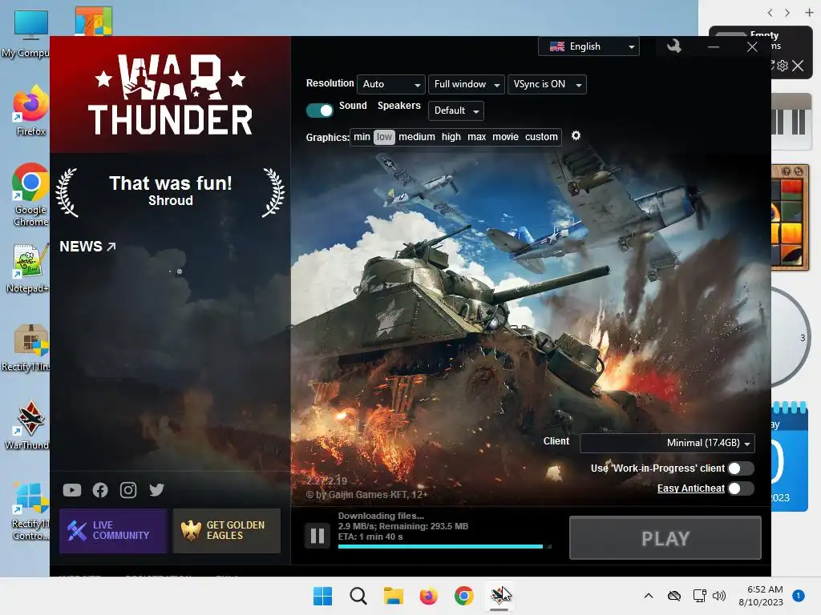
Task: Open Full window display mode dropdown
Action: (x=467, y=84)
